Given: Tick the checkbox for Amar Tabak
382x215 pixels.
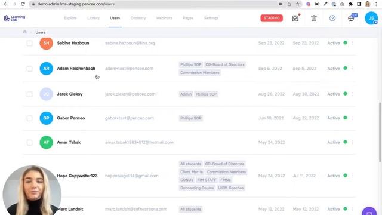Looking at the screenshot, I should tap(29, 142).
